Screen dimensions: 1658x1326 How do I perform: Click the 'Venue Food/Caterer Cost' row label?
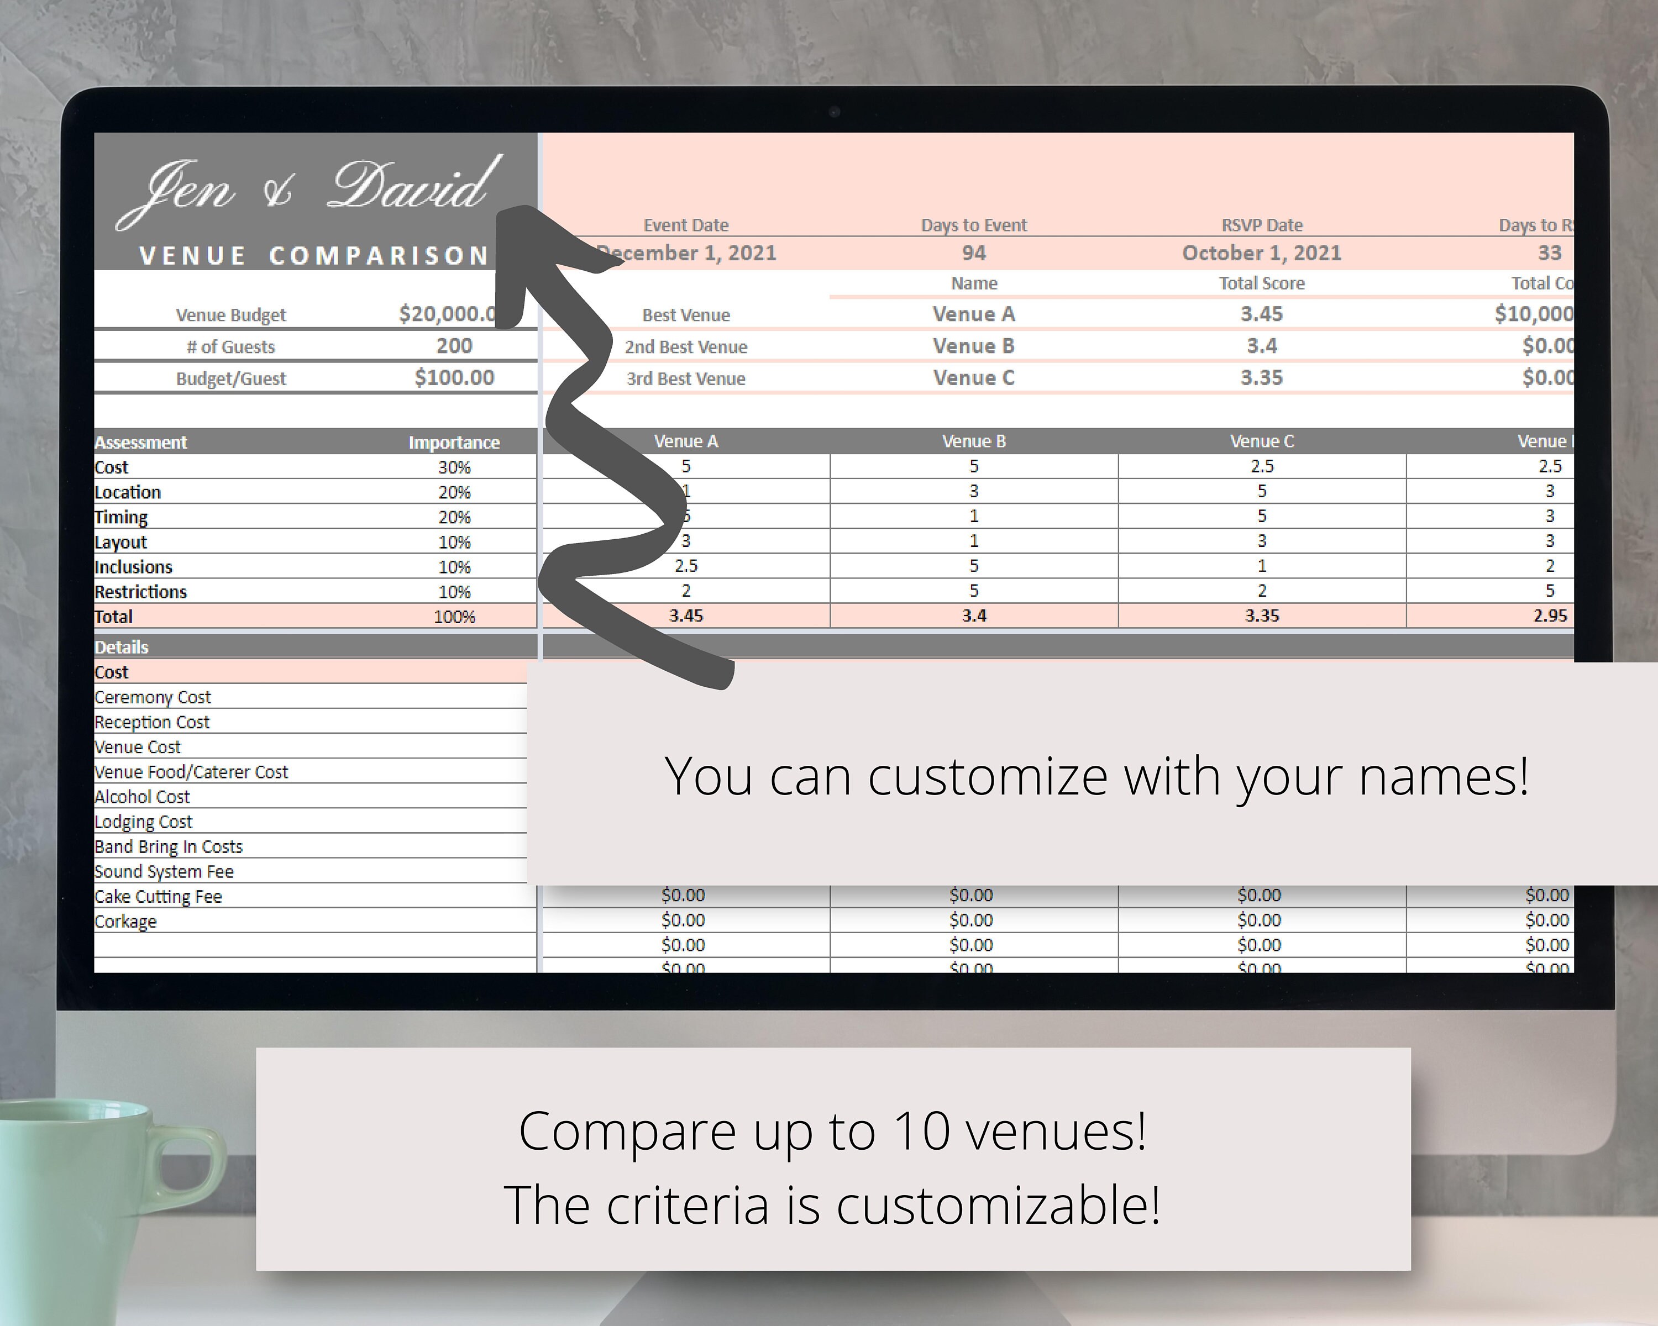click(191, 772)
